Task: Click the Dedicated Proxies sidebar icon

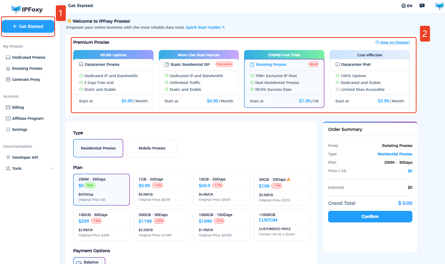Action: point(8,57)
